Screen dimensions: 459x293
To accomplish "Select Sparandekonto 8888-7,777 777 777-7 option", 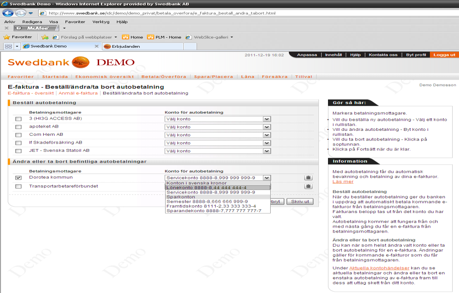I will (218, 211).
